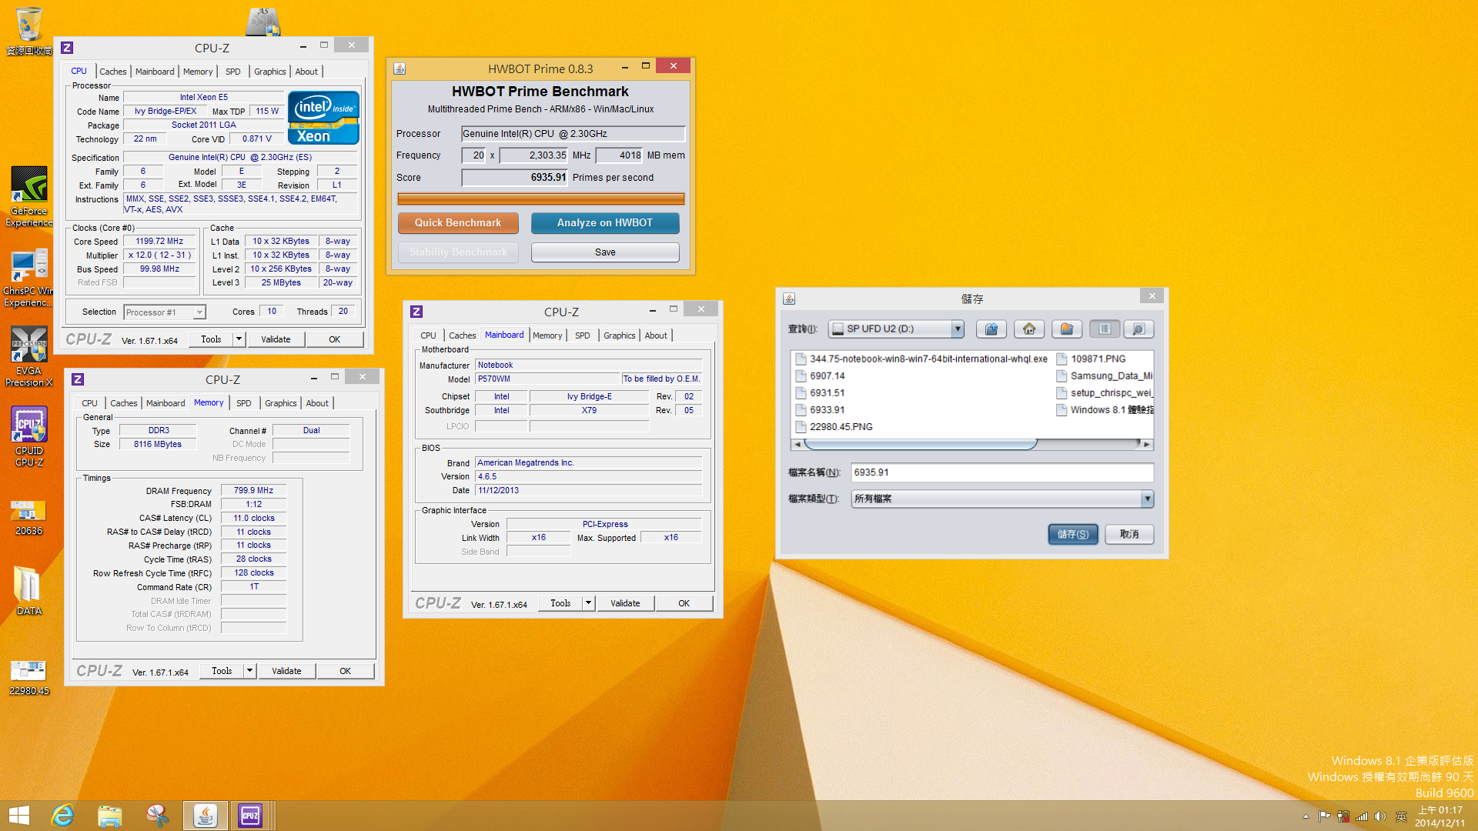Open file type 所有檔案 dropdown
Viewport: 1478px width, 831px height.
1147,499
